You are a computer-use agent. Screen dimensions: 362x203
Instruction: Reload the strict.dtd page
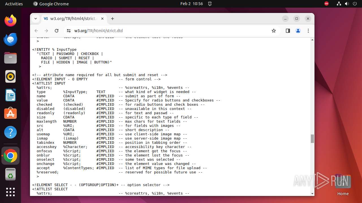click(57, 31)
